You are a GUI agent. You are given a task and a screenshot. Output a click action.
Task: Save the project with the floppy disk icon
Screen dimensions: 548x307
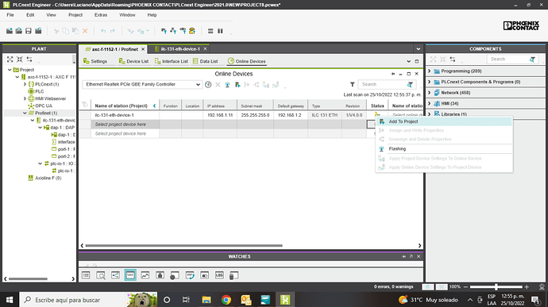[x=29, y=31]
